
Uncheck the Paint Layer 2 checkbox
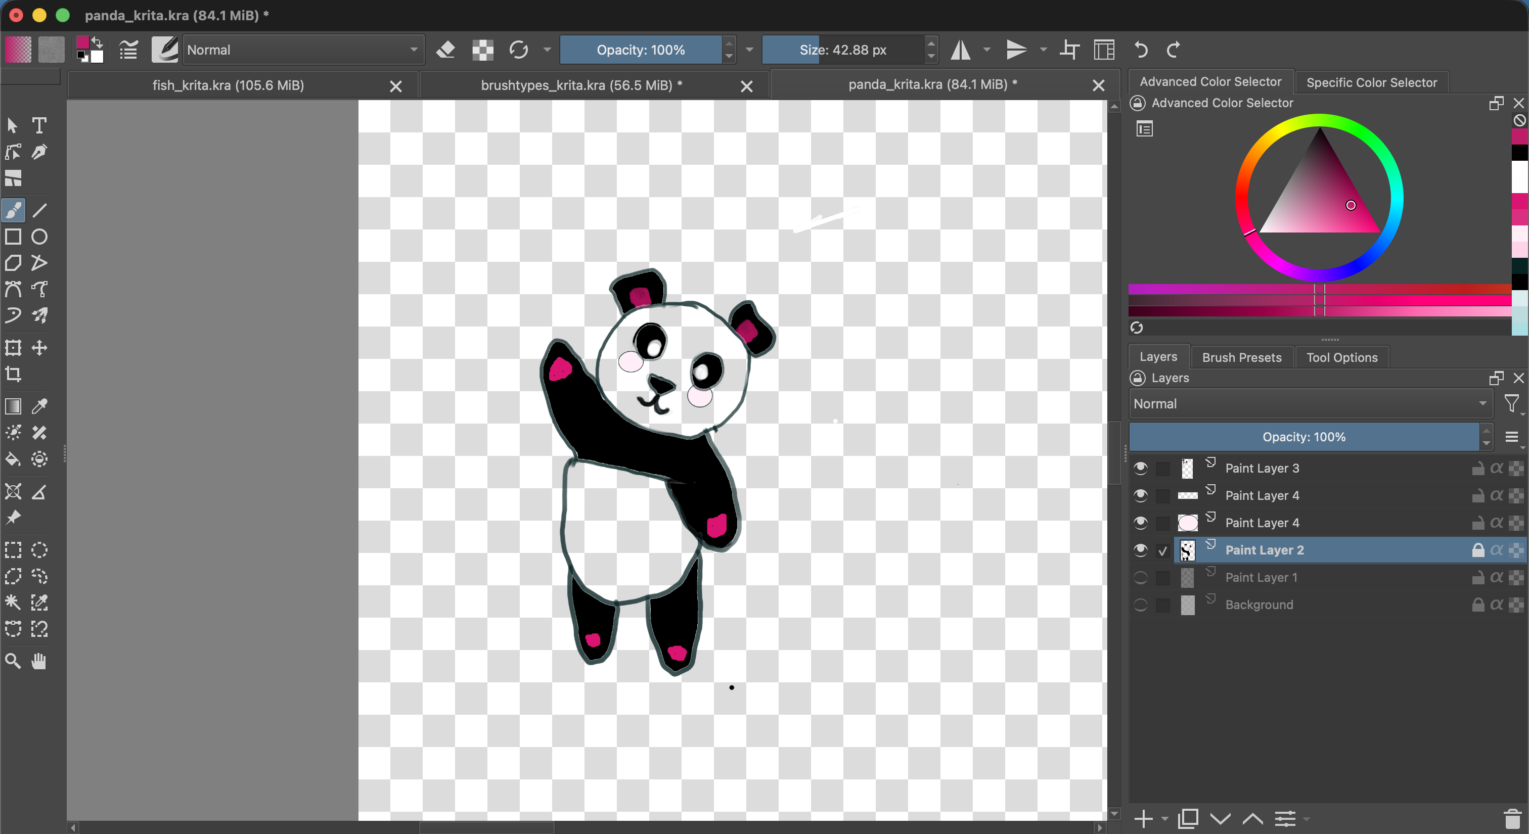[1163, 550]
